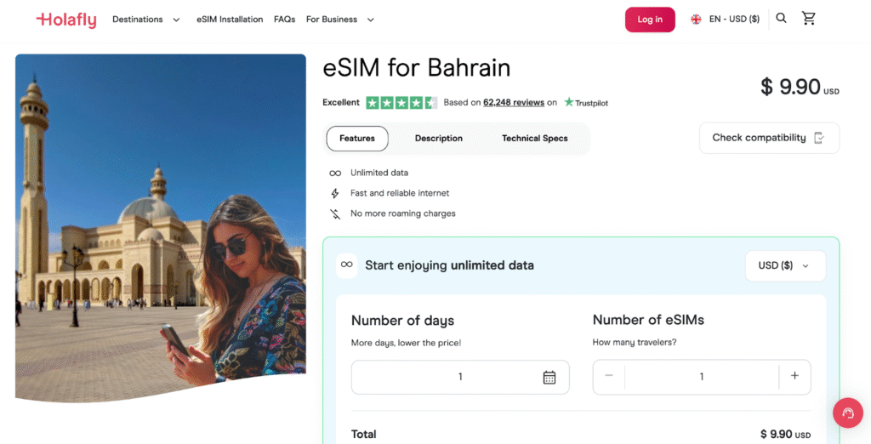Open the 62,248 reviews link
Image resolution: width=871 pixels, height=444 pixels.
[x=514, y=103]
